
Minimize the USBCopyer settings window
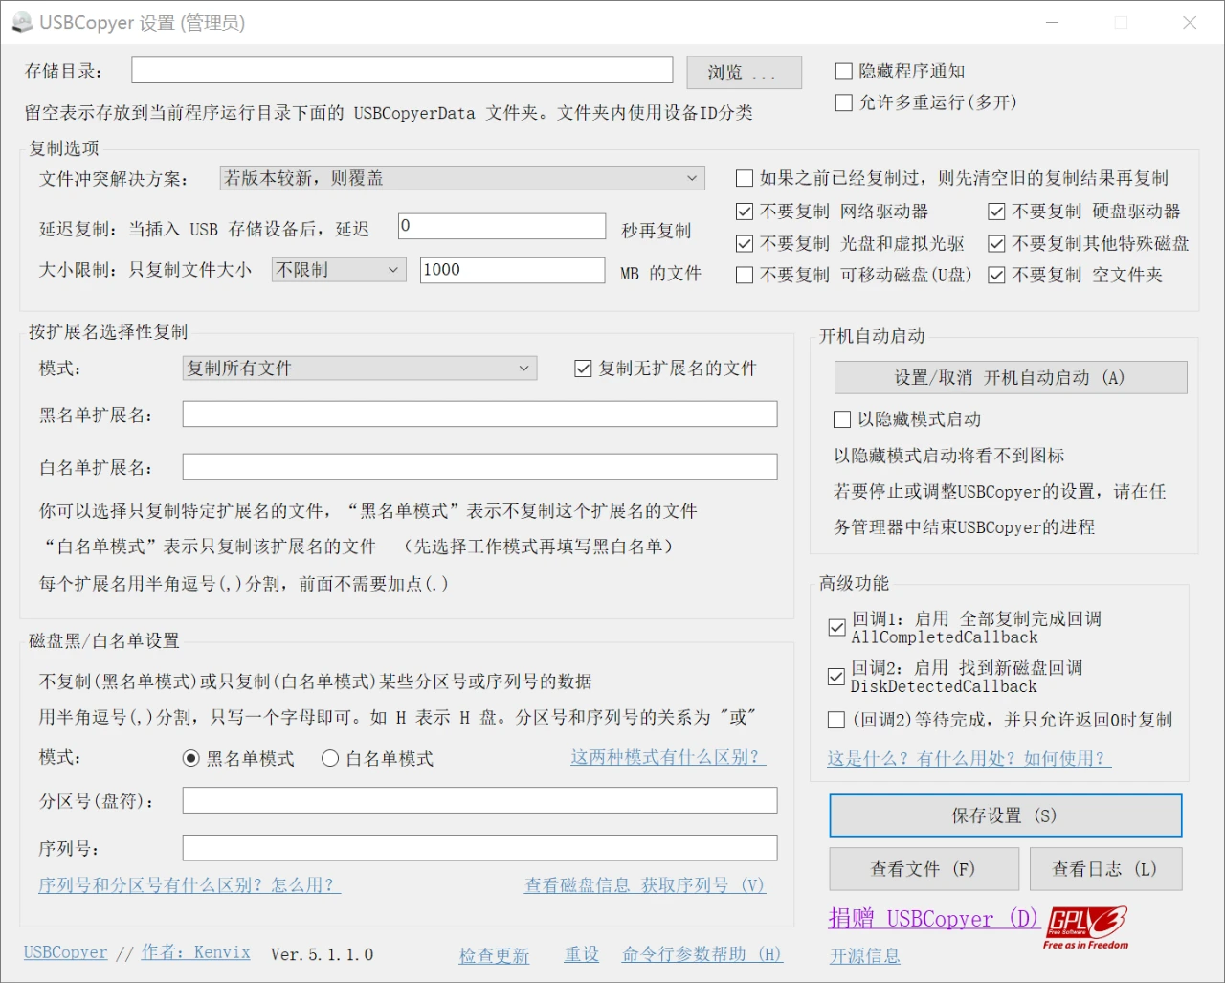click(x=1053, y=22)
